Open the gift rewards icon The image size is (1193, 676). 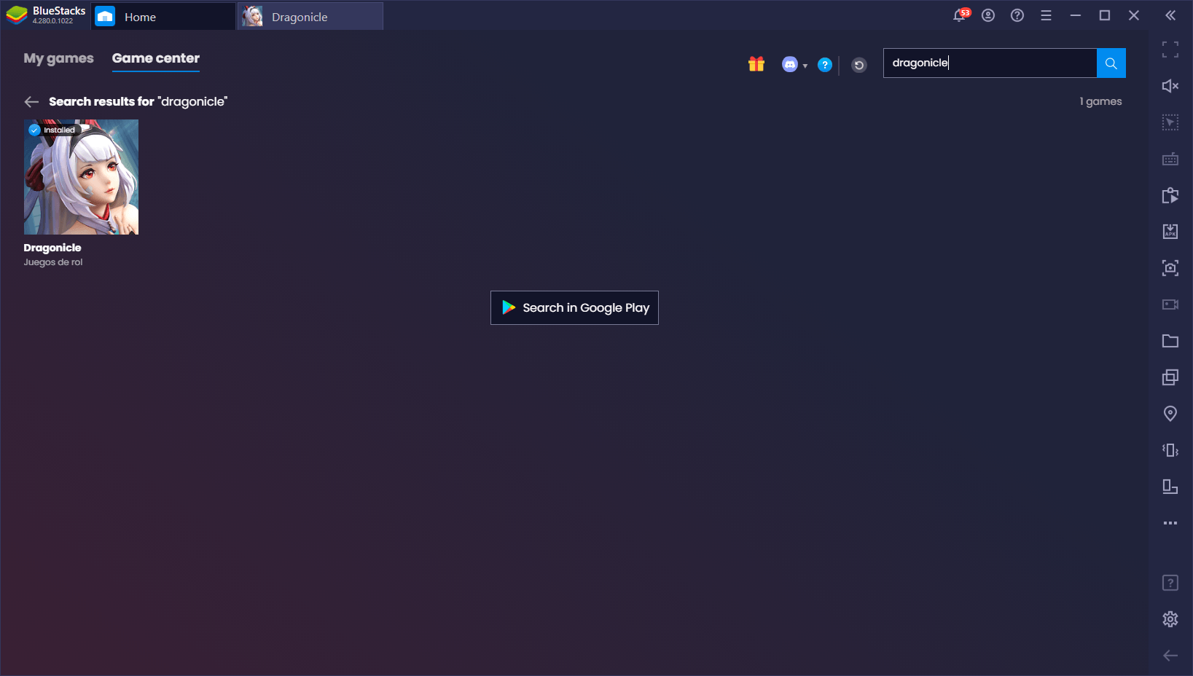click(x=756, y=64)
